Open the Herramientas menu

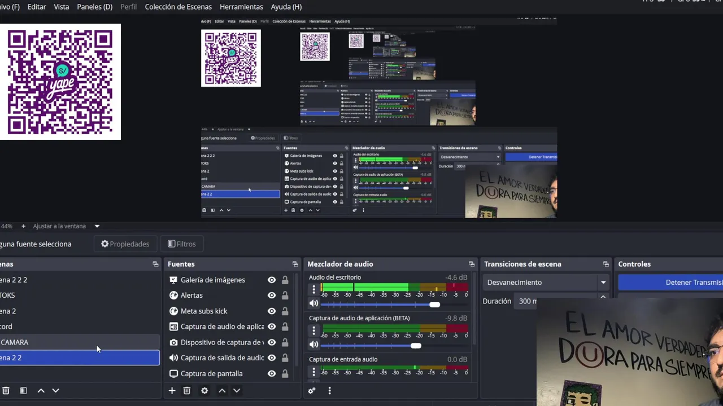[x=241, y=7]
